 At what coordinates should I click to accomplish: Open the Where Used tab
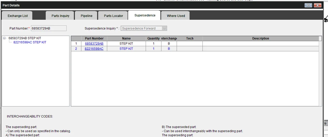(x=176, y=16)
